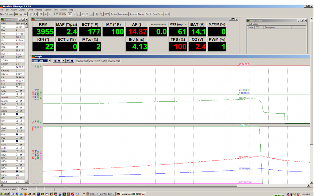The width and height of the screenshot is (314, 196).
Task: Toggle the Data on indicator
Action: tap(17, 171)
